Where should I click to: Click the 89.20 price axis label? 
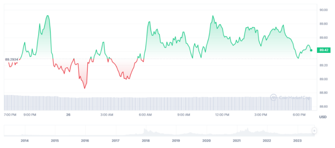pos(323,65)
